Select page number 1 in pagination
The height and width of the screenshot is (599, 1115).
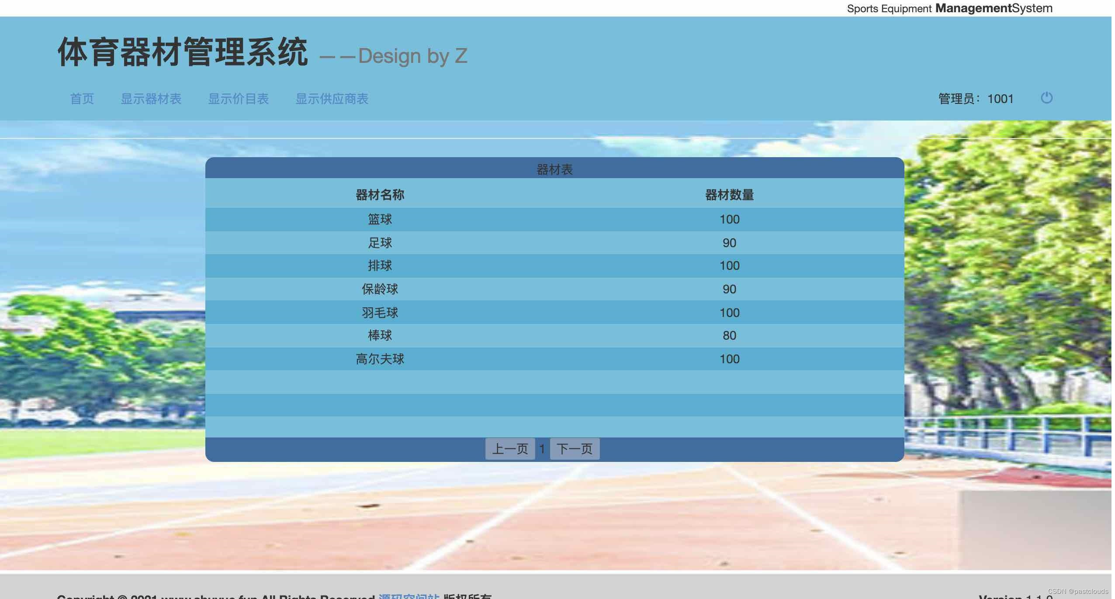point(542,448)
